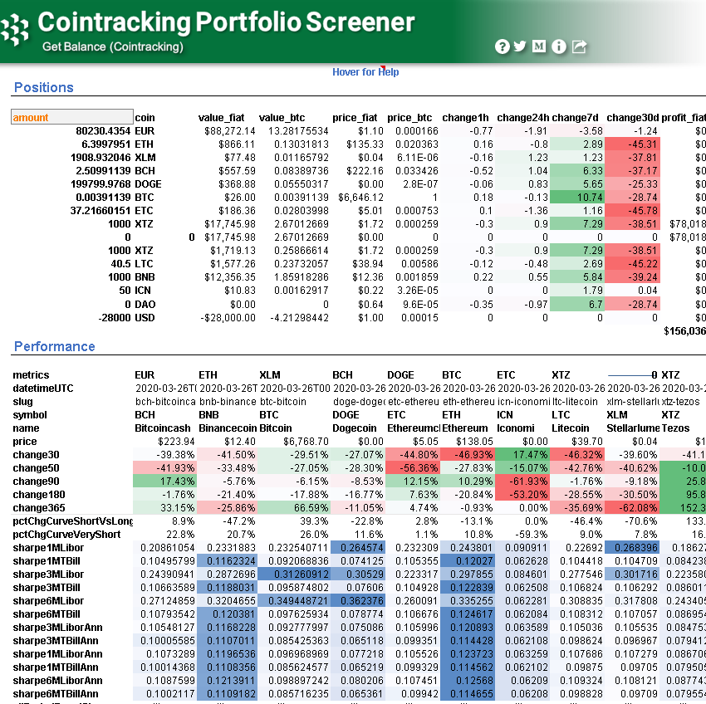
Task: Select the red -45.78 change30d cell
Action: (632, 210)
